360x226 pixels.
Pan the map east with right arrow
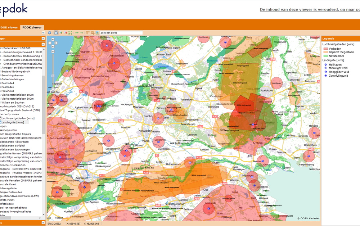[x=56, y=43]
